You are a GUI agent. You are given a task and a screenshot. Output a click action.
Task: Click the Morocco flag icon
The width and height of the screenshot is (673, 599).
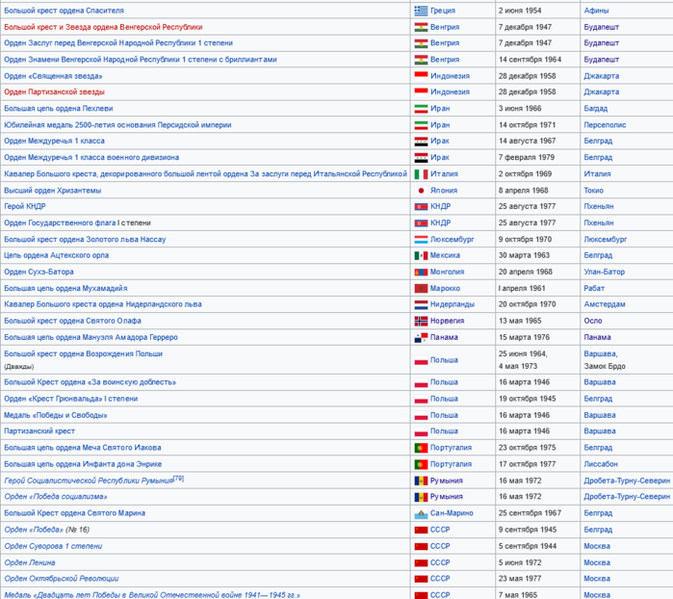pyautogui.click(x=421, y=289)
